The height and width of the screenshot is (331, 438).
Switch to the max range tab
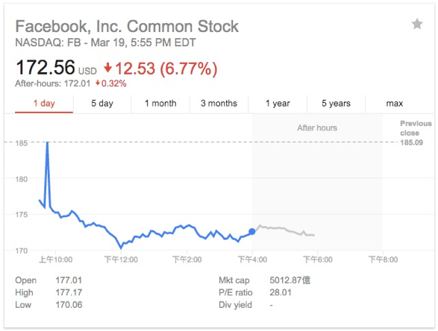(394, 104)
